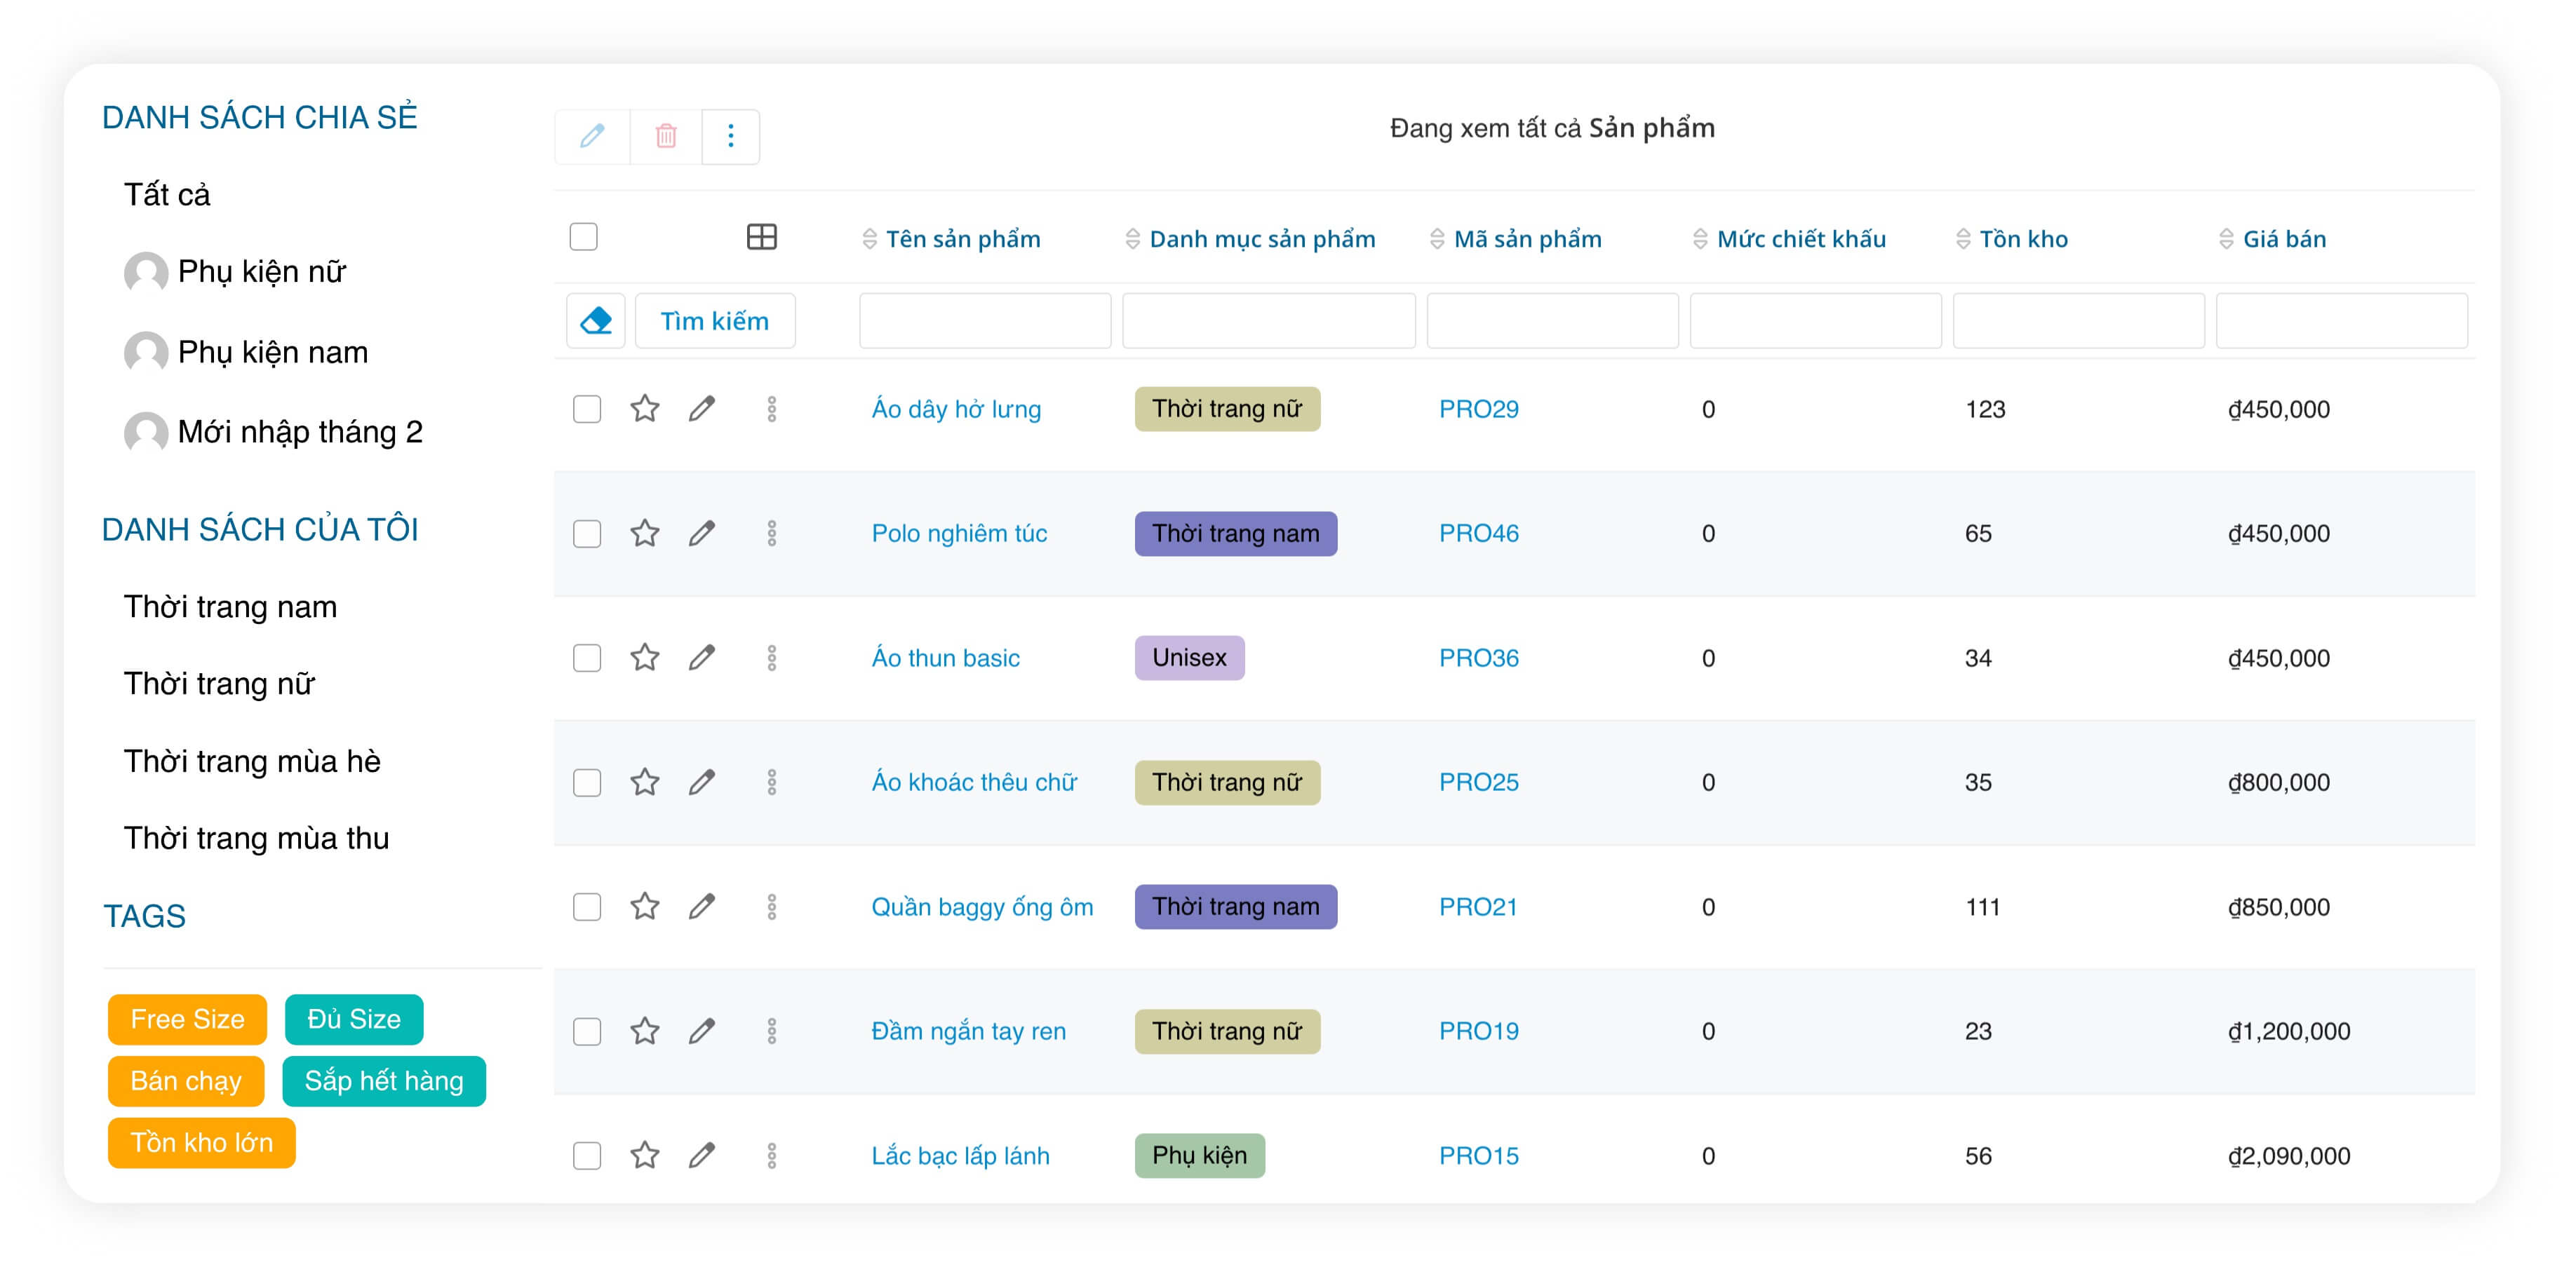The width and height of the screenshot is (2564, 1267).
Task: Check the Quần baggy ống ôm row checkbox
Action: tap(587, 906)
